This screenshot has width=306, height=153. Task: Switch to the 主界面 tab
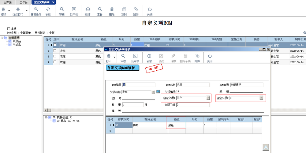(7, 2)
